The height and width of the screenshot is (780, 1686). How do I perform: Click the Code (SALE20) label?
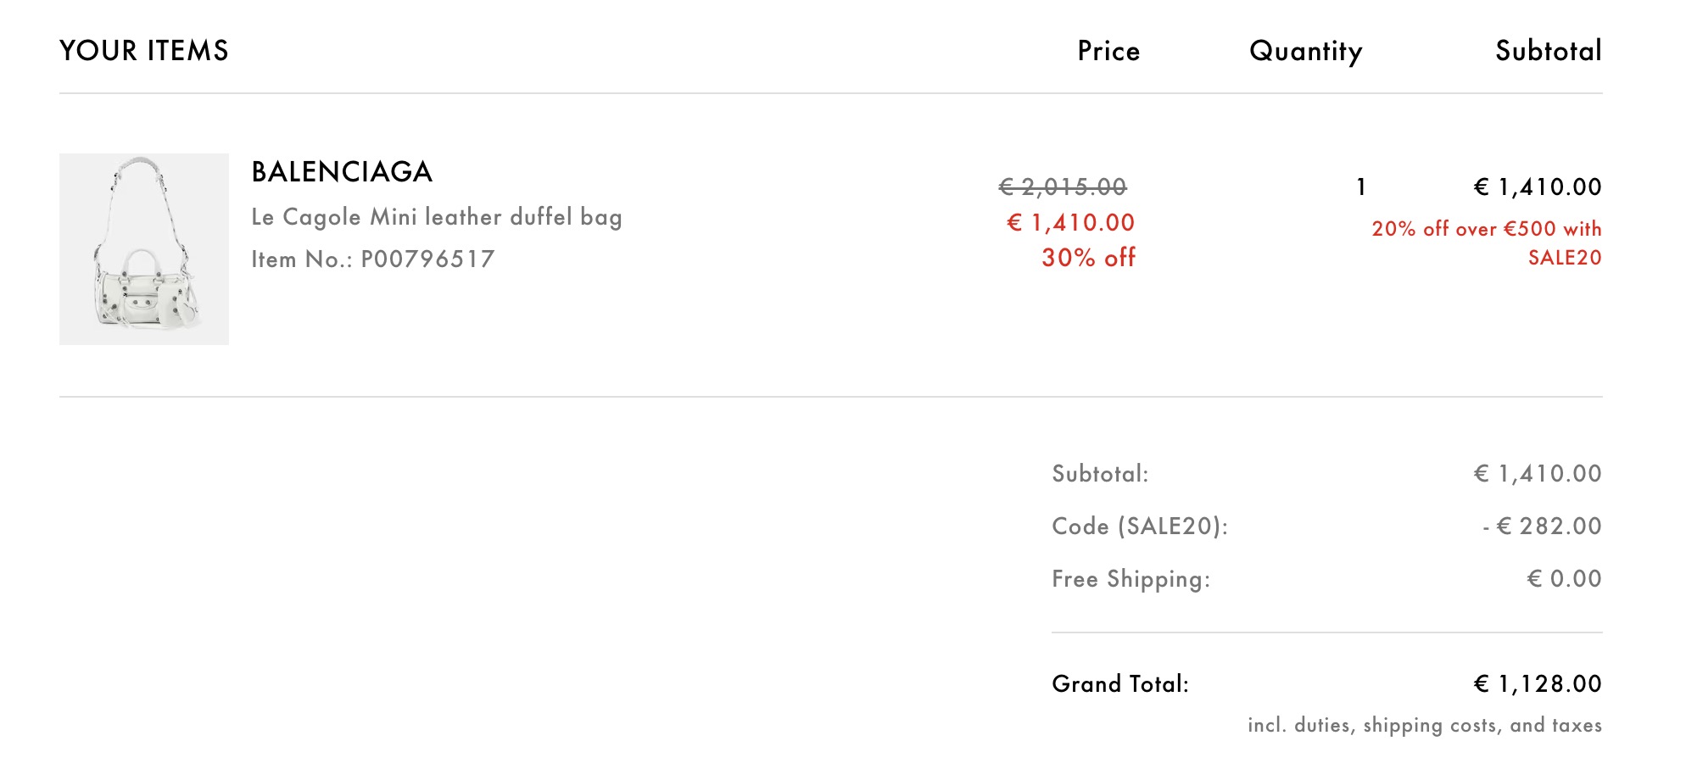[1140, 526]
